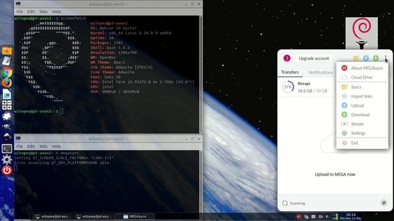The height and width of the screenshot is (221, 394).
Task: Open the calculator dock icon
Action: click(7, 105)
